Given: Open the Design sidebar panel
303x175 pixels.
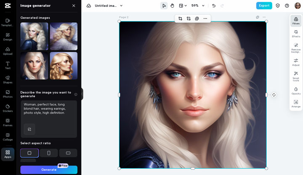Looking at the screenshot, I should 8,37.
